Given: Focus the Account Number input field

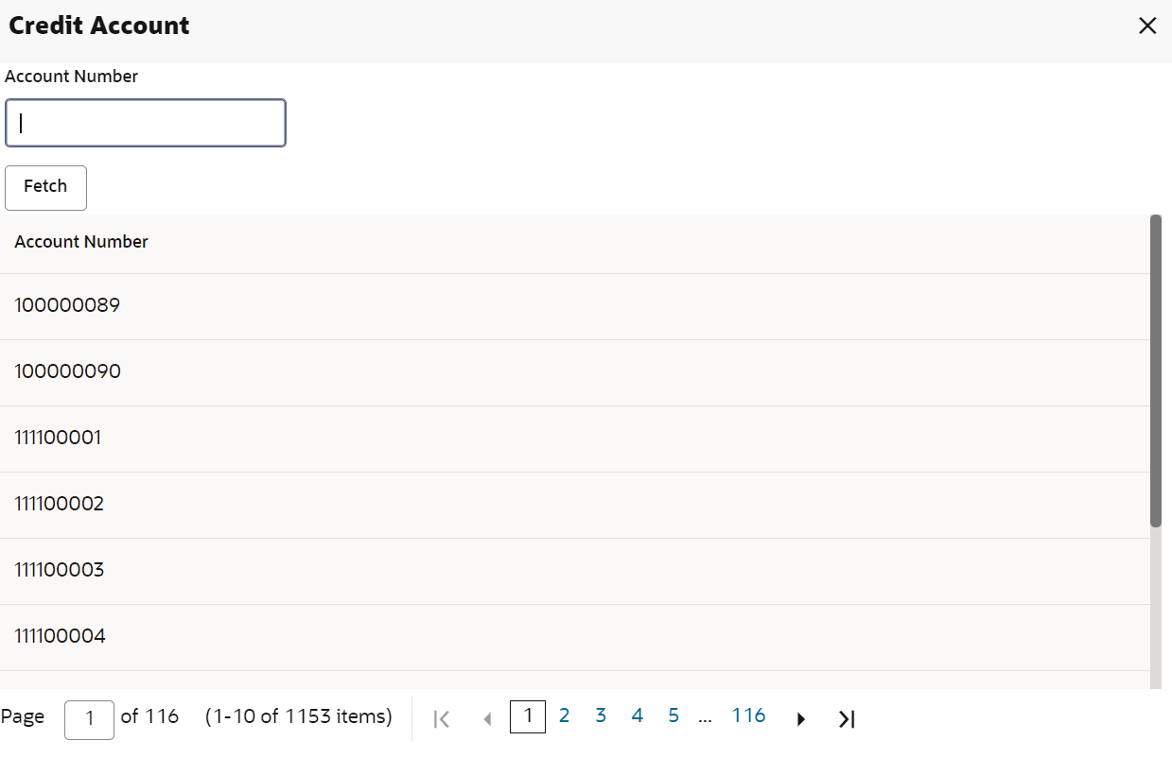Looking at the screenshot, I should point(146,123).
